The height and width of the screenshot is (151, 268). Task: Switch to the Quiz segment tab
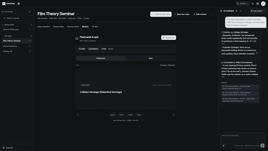coord(150,58)
